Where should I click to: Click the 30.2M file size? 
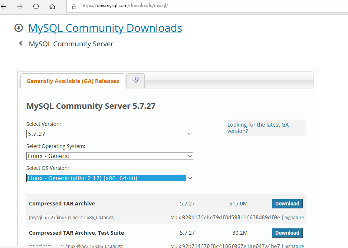[x=240, y=233]
